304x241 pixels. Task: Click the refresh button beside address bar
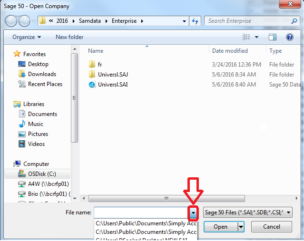pyautogui.click(x=195, y=21)
